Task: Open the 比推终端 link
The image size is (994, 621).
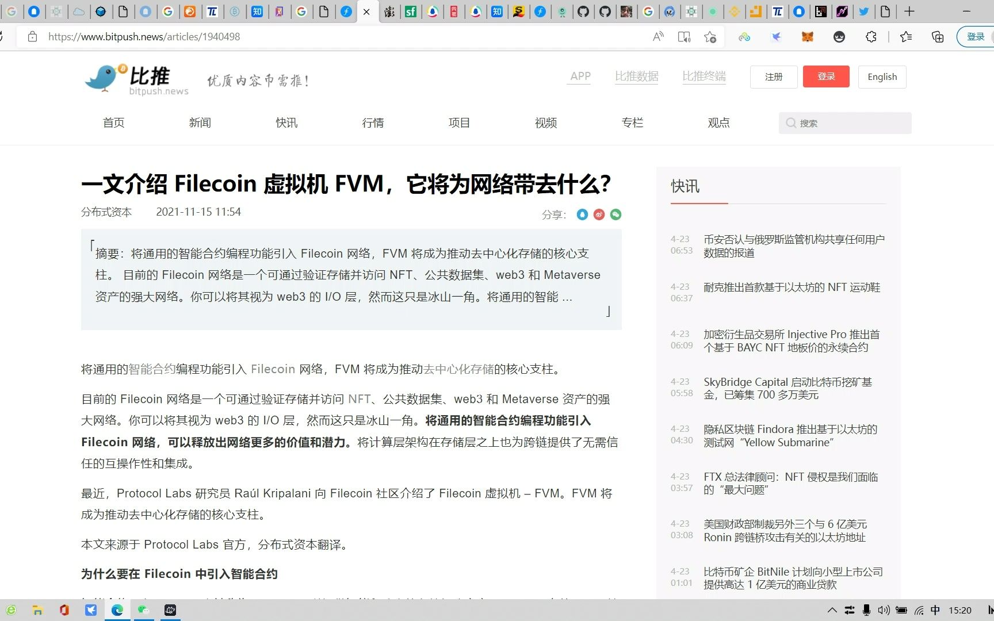Action: point(704,76)
